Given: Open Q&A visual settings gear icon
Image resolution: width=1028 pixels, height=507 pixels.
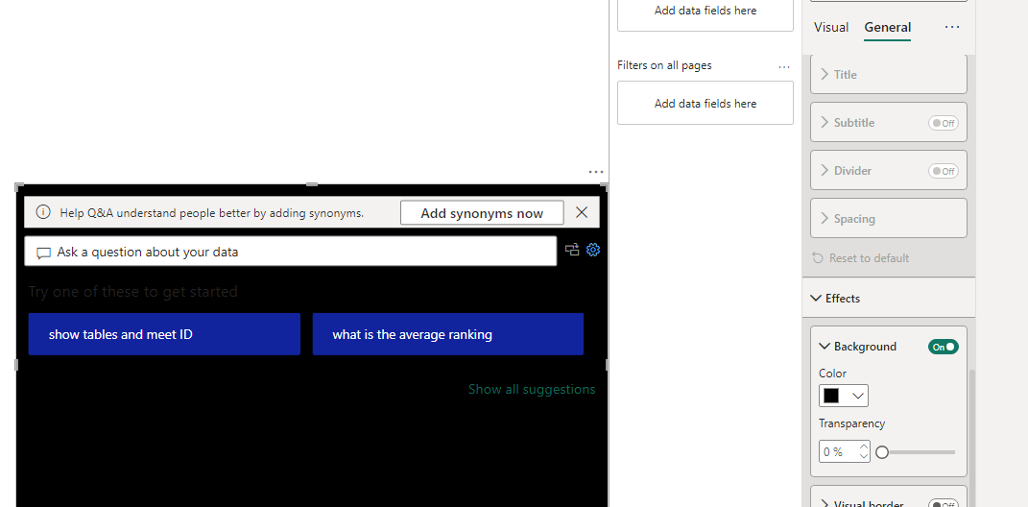Looking at the screenshot, I should (592, 250).
